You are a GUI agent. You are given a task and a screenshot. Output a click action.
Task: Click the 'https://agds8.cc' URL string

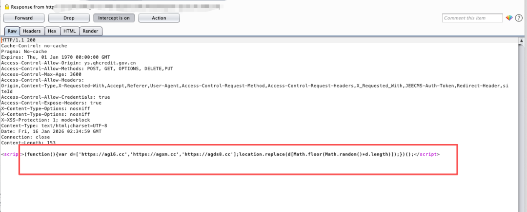209,155
